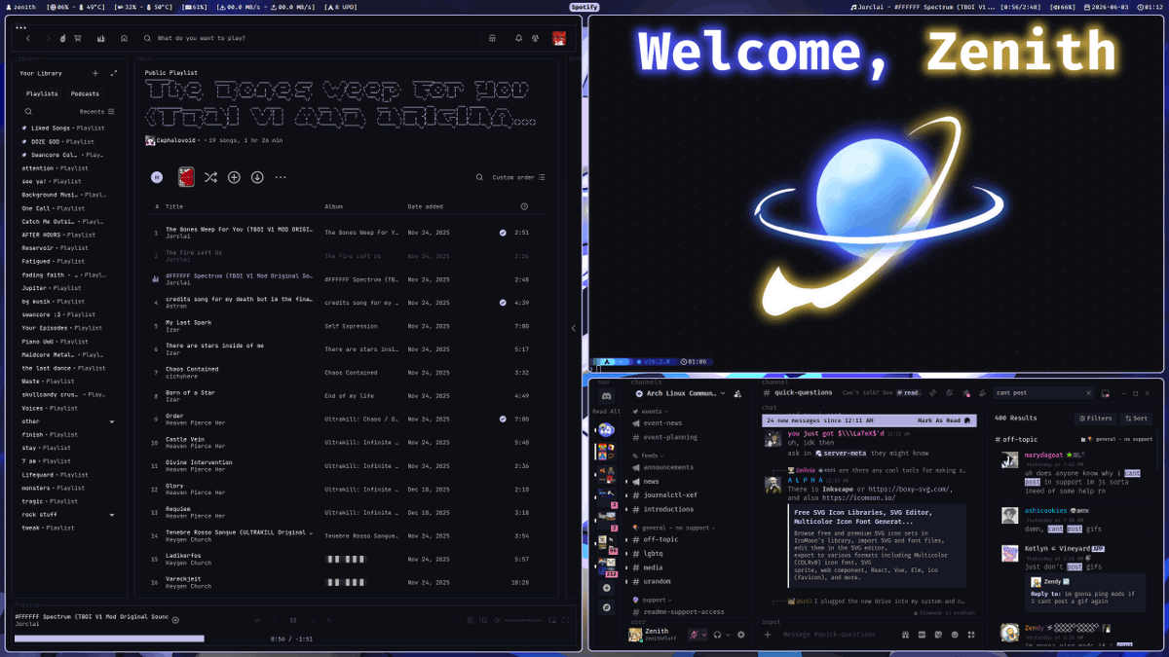This screenshot has height=657, width=1169.
Task: Collapse the feeds channel category
Action: [649, 456]
